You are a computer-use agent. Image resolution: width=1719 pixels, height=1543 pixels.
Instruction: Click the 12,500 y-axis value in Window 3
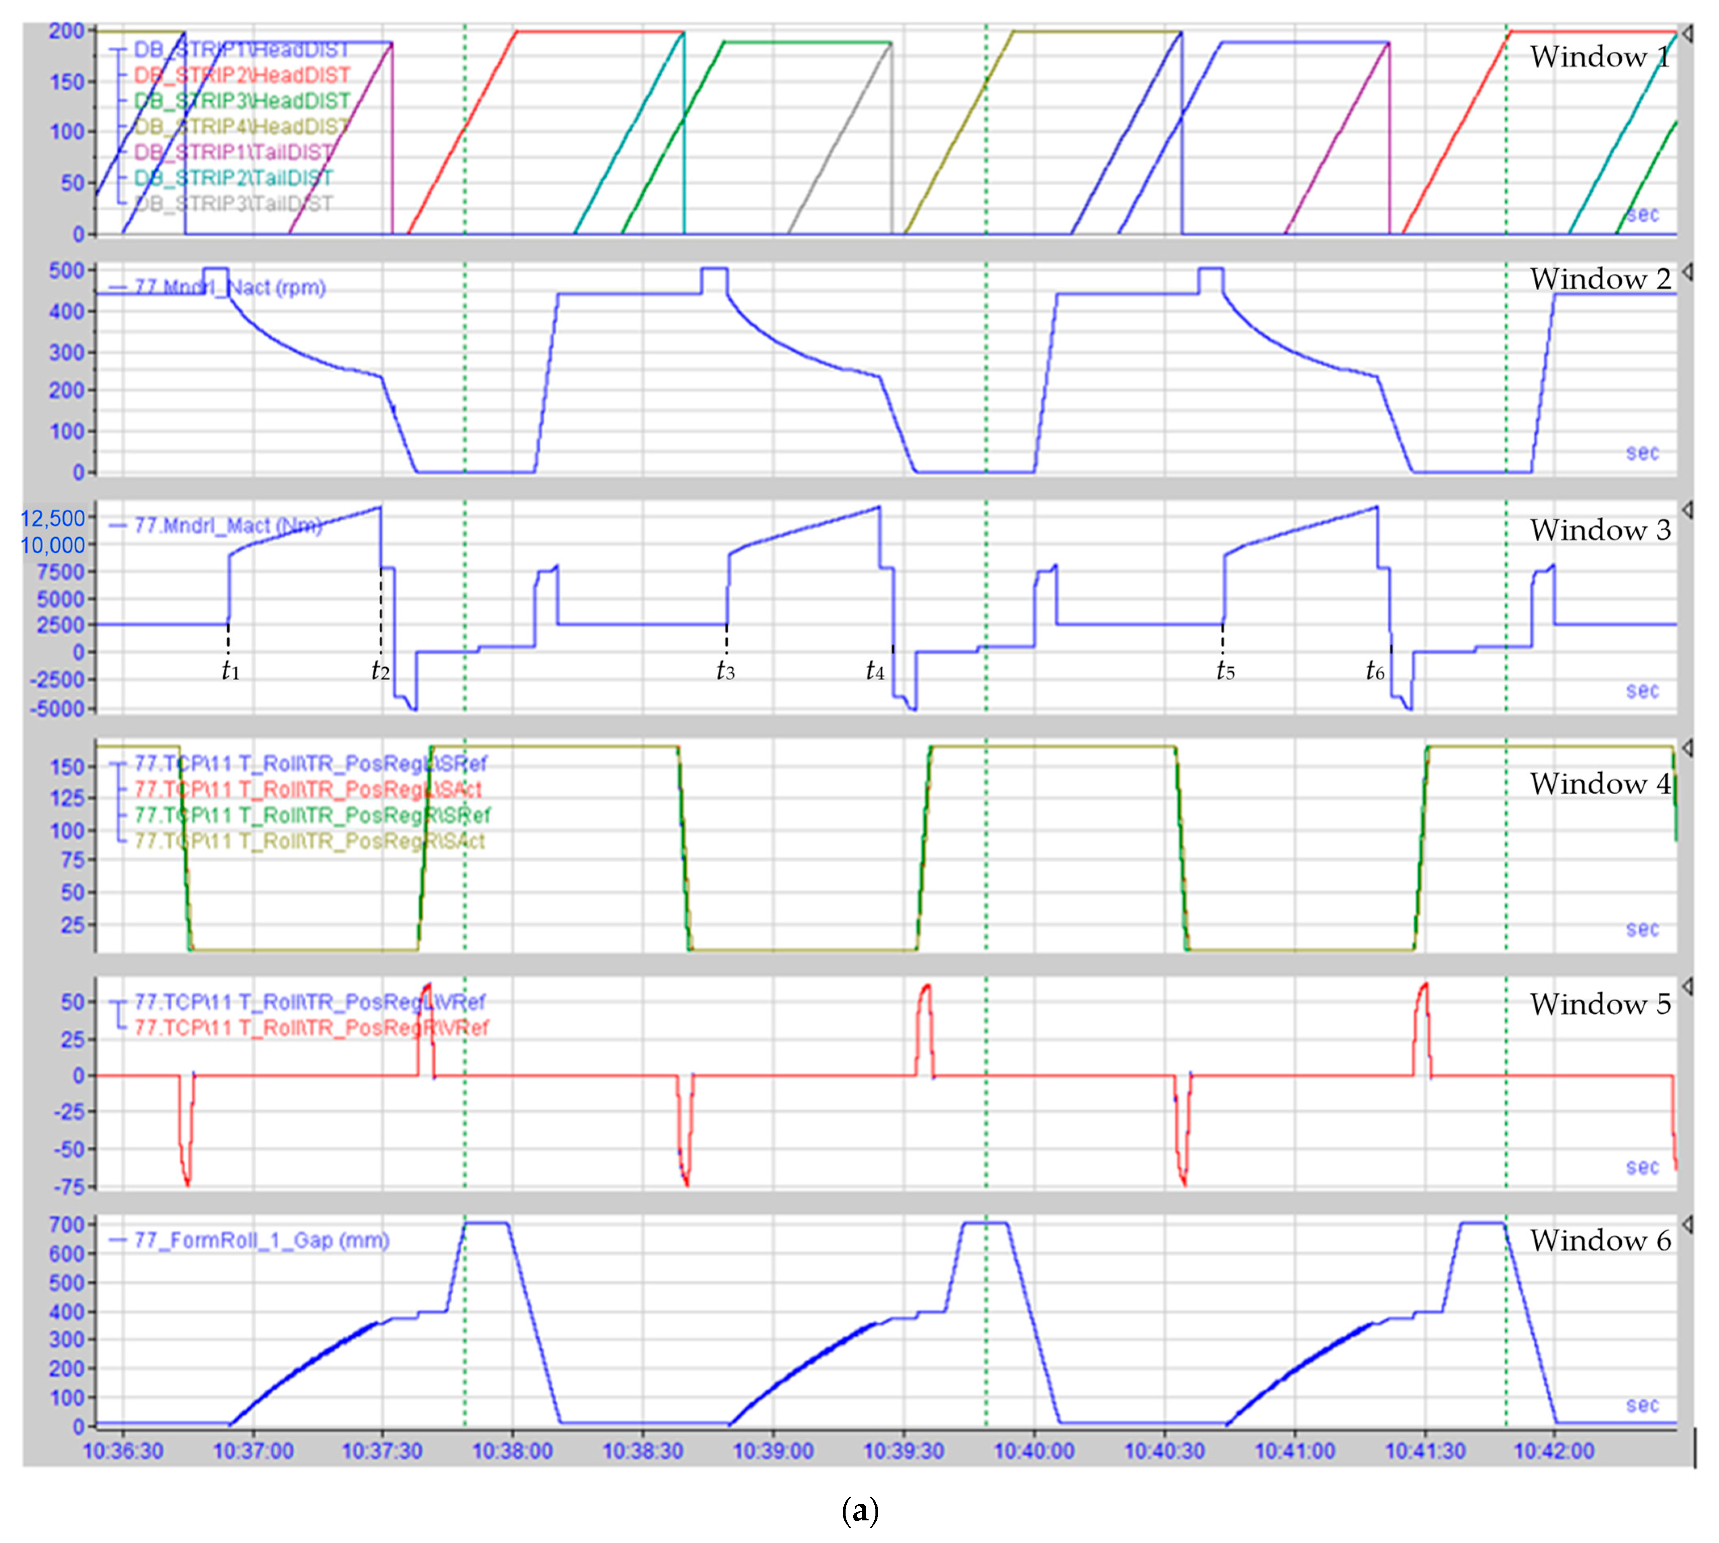(x=52, y=518)
